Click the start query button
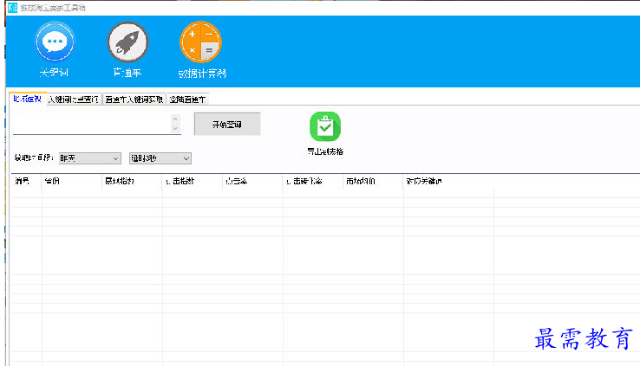The image size is (640, 366). pos(226,125)
